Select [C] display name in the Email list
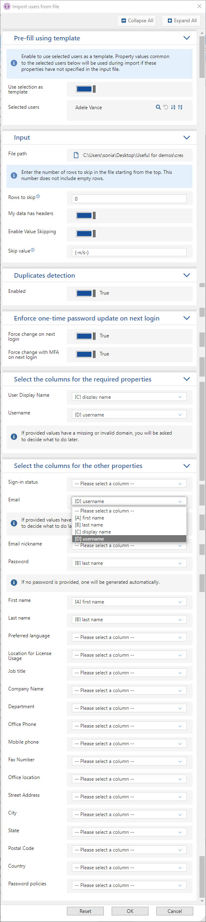Viewport: 206px width, 922px height. pos(129,532)
